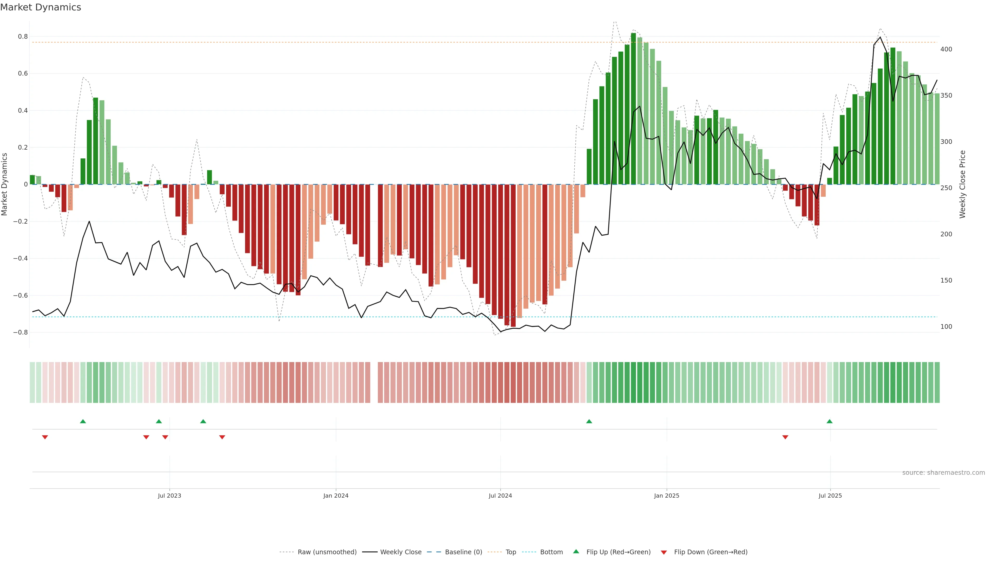Viewport: 998px width, 561px height.
Task: Click the Market Dynamics chart title
Action: pos(41,7)
